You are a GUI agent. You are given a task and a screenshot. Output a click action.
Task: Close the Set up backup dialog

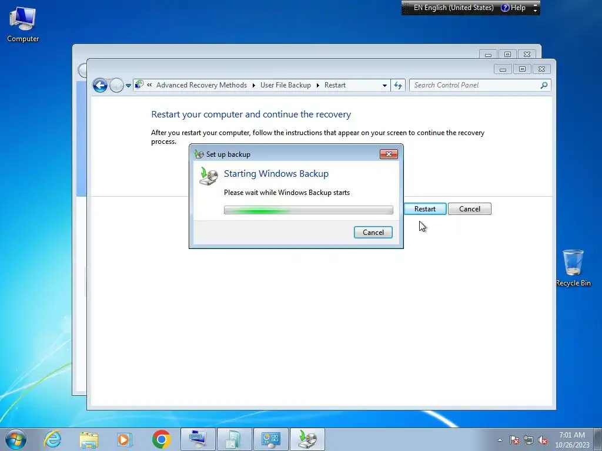coord(389,154)
